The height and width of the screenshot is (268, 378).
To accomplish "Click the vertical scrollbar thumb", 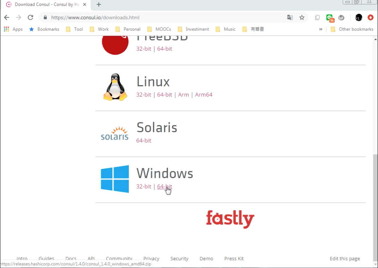I will pos(375,207).
